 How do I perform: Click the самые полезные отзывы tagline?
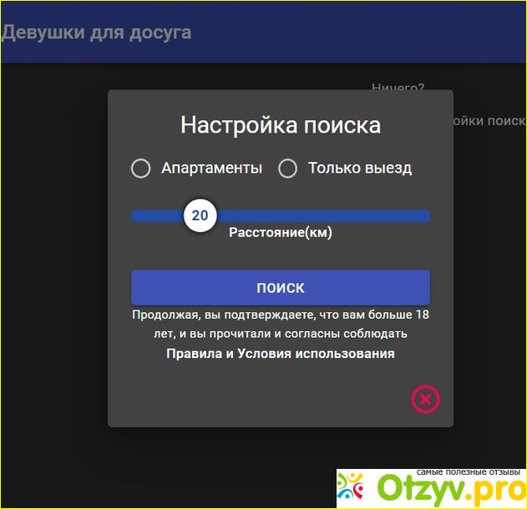tap(469, 470)
